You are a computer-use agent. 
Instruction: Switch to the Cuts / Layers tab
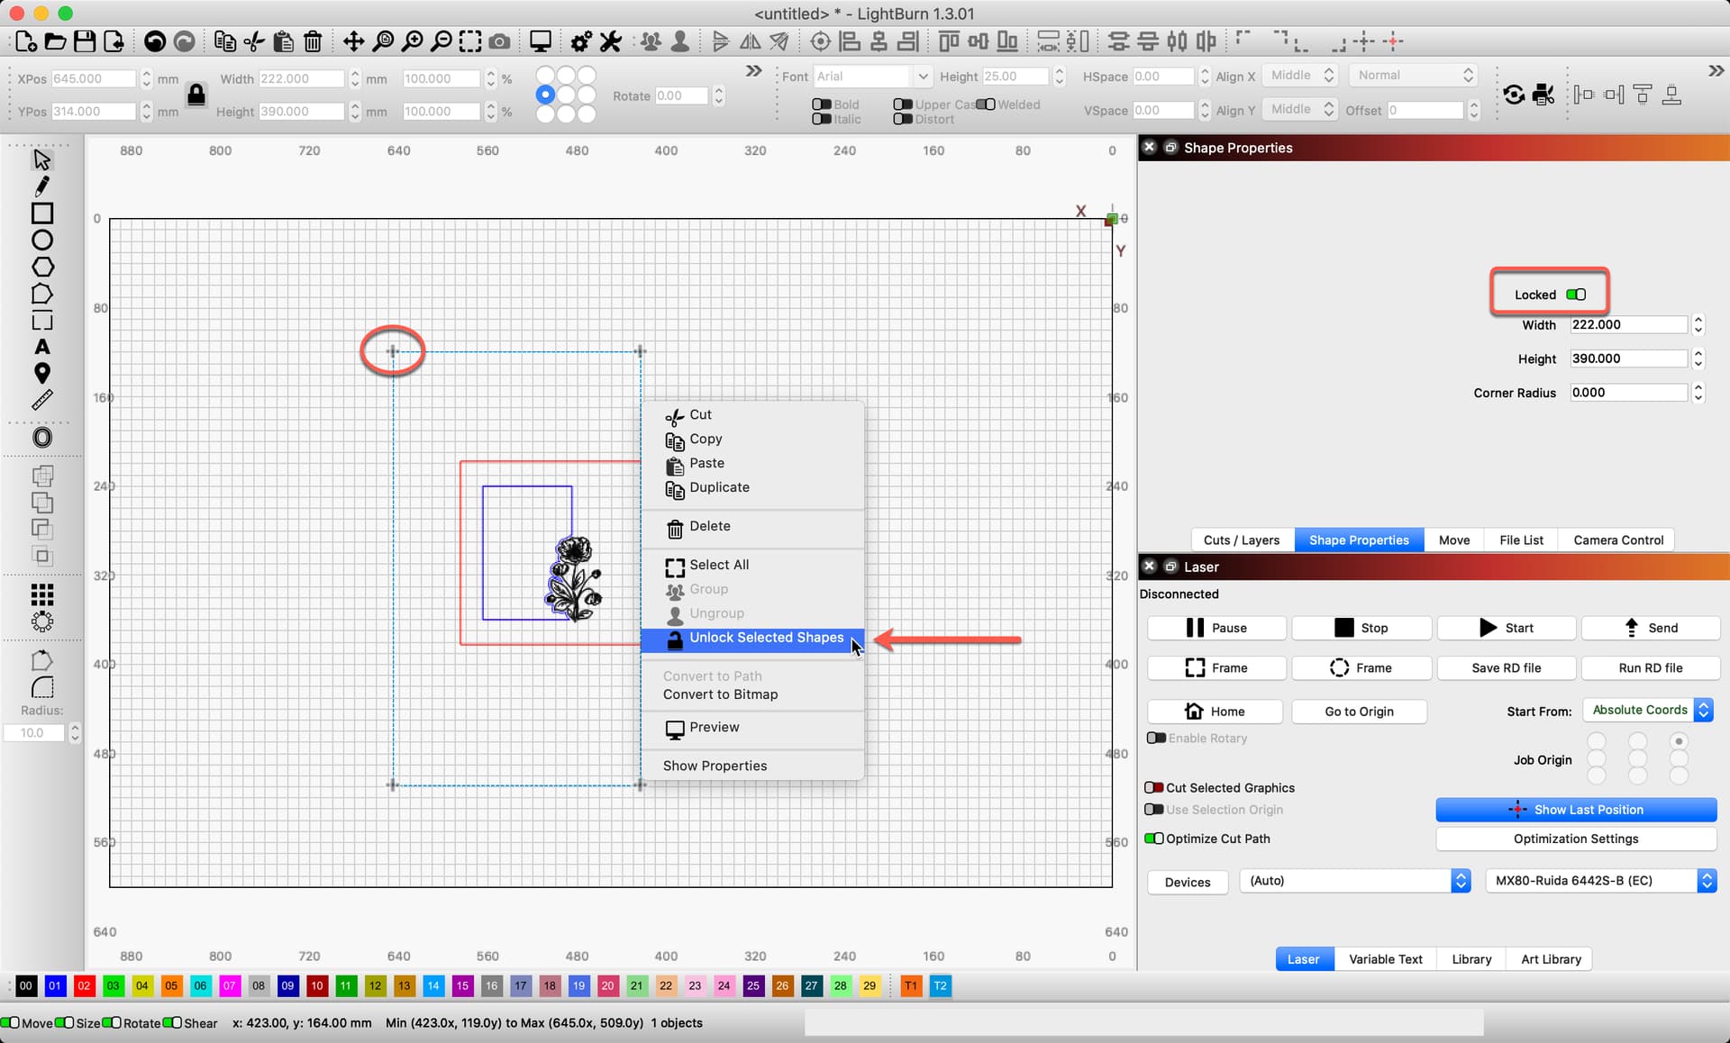click(1241, 540)
